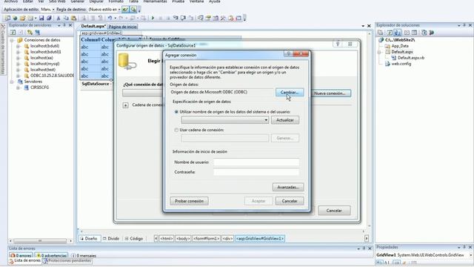Screen dimensions: 474x267
Task: Expand the localhost(bdutil) node
Action: click(19, 46)
